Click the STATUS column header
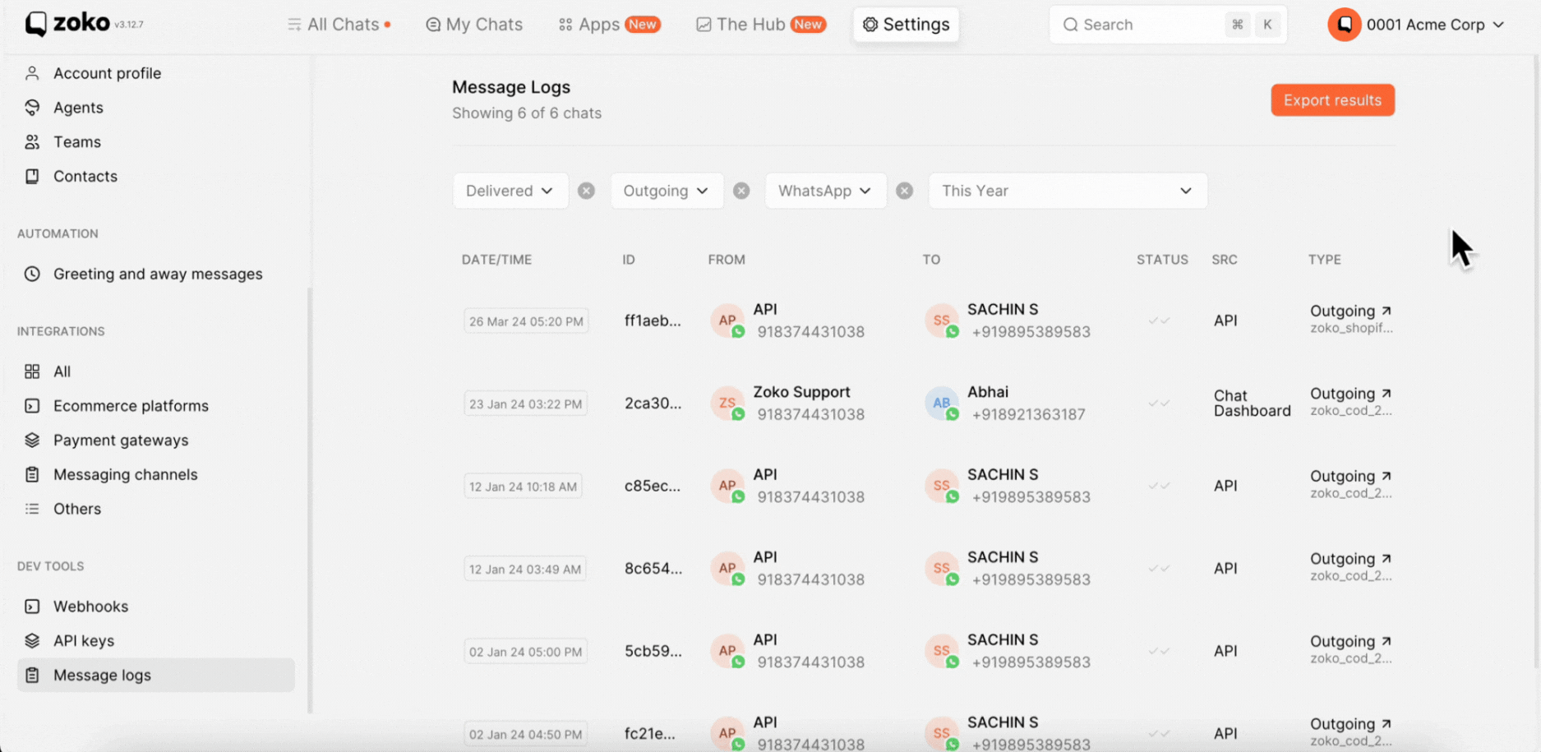This screenshot has width=1541, height=752. [x=1162, y=260]
